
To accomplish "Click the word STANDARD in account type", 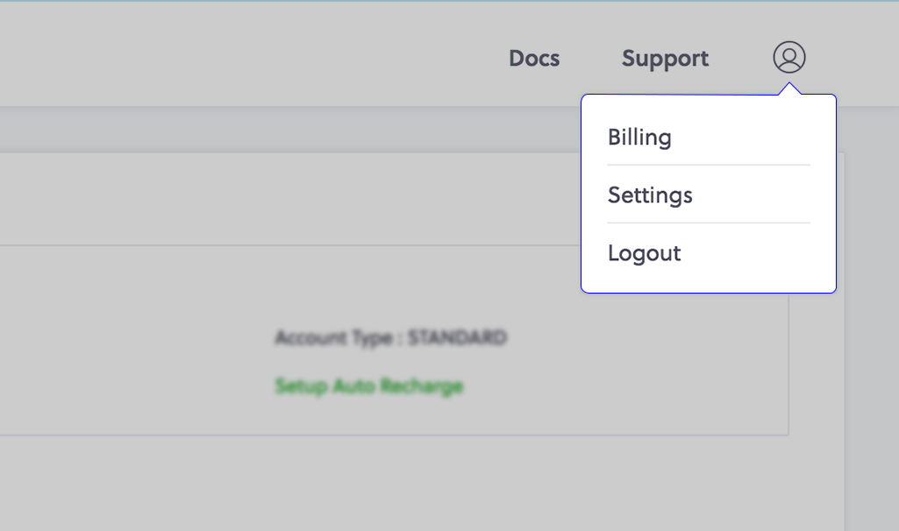I will [x=457, y=337].
